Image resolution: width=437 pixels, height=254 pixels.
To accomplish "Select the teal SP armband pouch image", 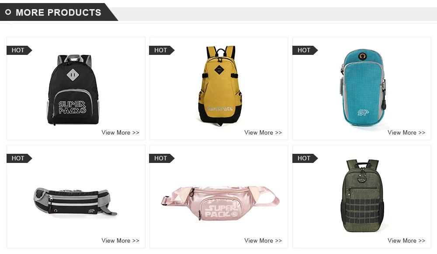I will point(363,88).
